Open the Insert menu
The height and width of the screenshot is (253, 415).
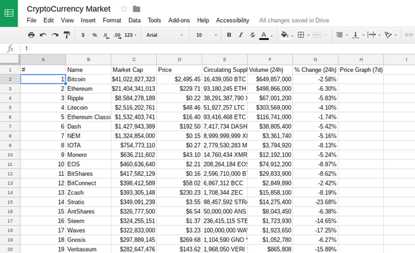[x=88, y=20]
